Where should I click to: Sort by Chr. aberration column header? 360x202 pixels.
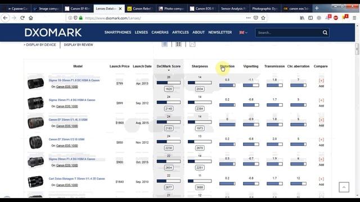[x=298, y=66]
